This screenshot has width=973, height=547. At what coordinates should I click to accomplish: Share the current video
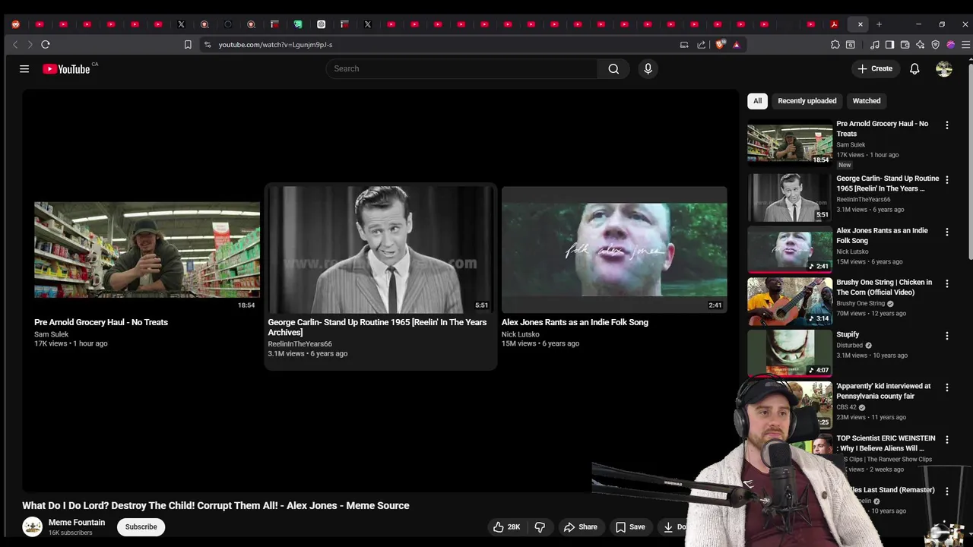pos(580,527)
